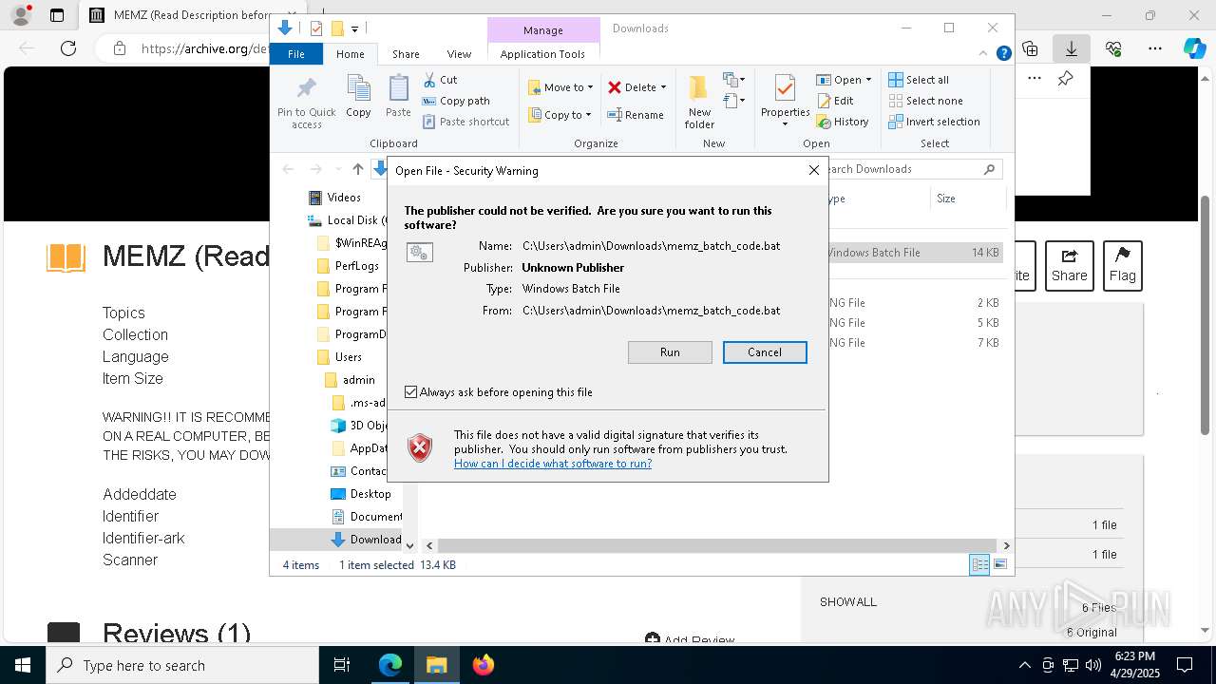Create a New folder from ribbon
Screen dimensions: 1216x684
(x=699, y=103)
